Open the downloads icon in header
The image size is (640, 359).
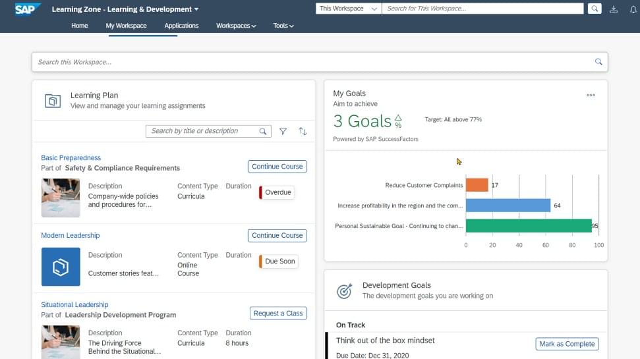click(x=614, y=9)
